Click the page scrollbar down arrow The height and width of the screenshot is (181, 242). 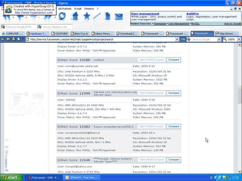coord(240,172)
